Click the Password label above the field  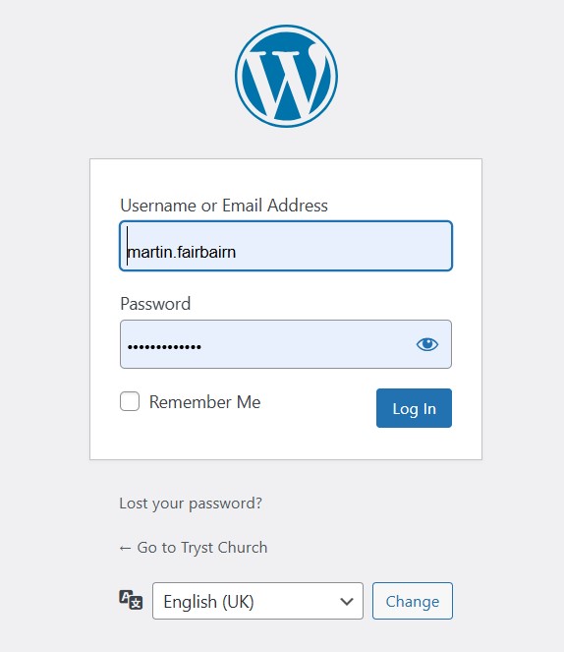point(155,304)
